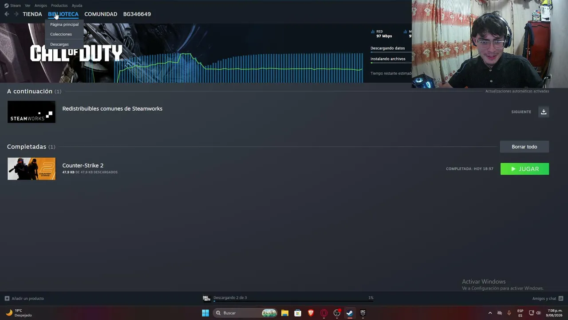Open the Brave browser in the taskbar
Screen dimensions: 568x320
(311, 313)
